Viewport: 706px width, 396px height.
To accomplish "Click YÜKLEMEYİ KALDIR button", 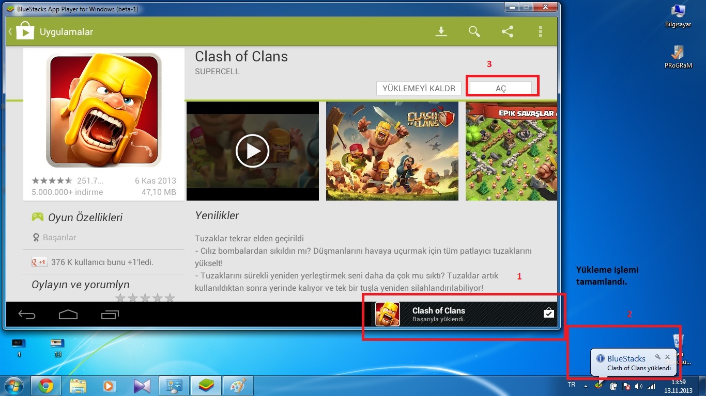I will [419, 88].
